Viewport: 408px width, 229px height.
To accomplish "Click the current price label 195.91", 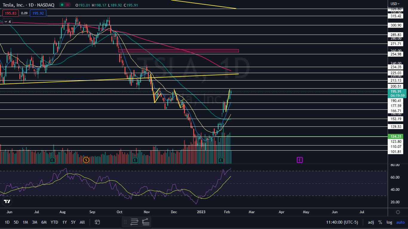I will pyautogui.click(x=397, y=92).
